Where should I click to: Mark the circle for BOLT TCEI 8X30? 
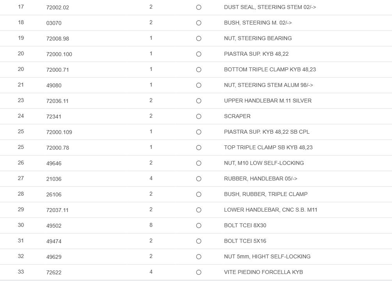pos(199,226)
